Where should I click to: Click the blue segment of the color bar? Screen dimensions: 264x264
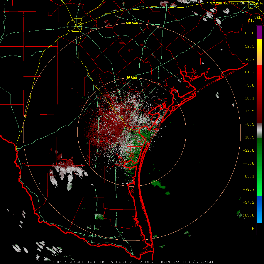click(259, 209)
